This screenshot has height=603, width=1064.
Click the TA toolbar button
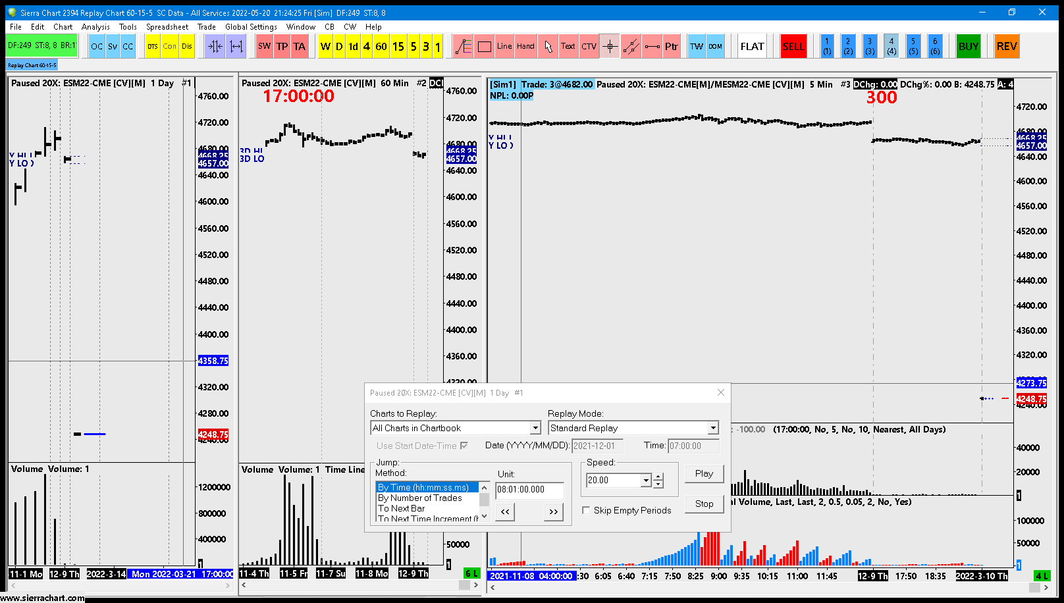point(300,46)
